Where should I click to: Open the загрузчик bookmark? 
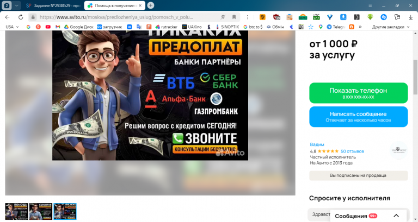click(109, 27)
